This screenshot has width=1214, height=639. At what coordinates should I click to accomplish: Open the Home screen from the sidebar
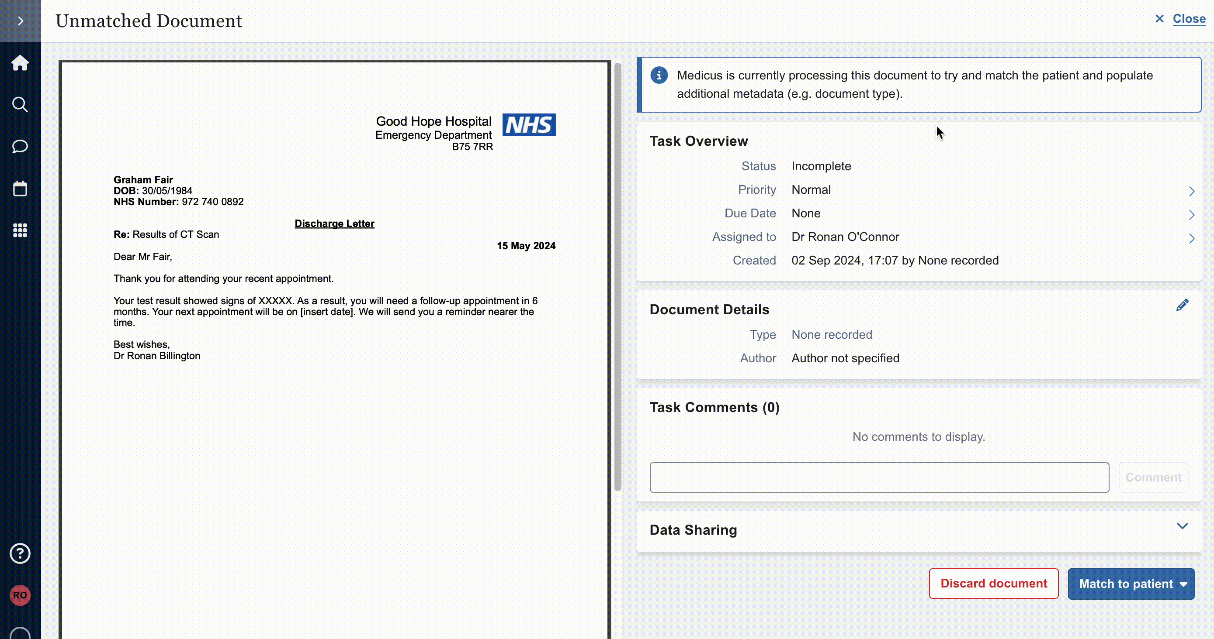pos(20,62)
